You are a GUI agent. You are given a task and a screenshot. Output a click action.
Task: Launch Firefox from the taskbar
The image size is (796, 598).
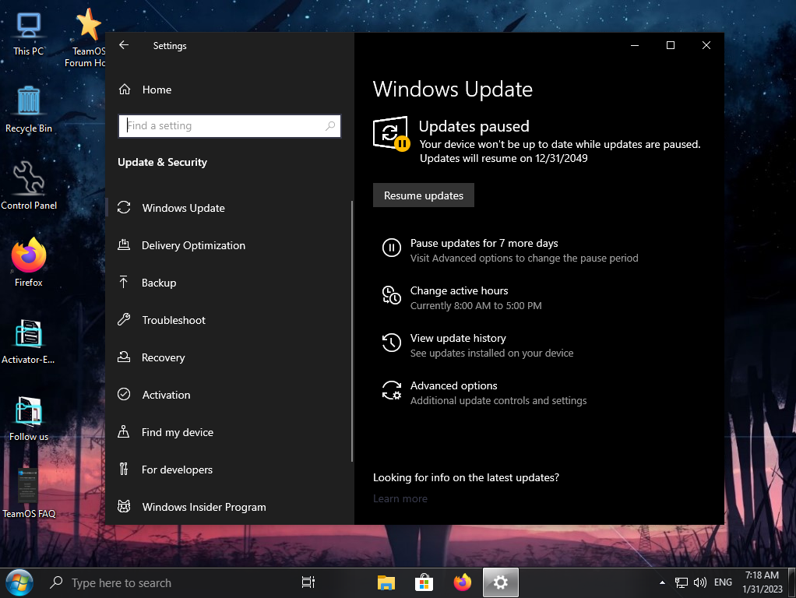click(462, 582)
